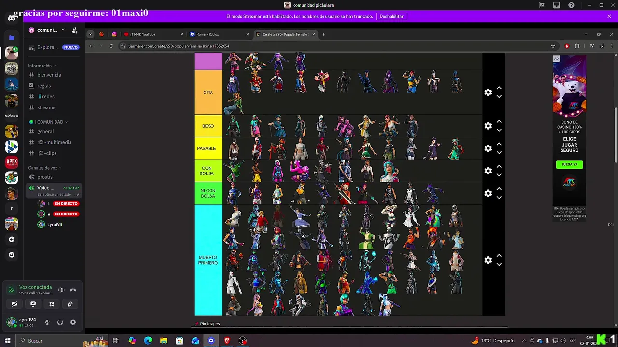This screenshot has height=347, width=618.
Task: Open a new browser tab
Action: [323, 34]
